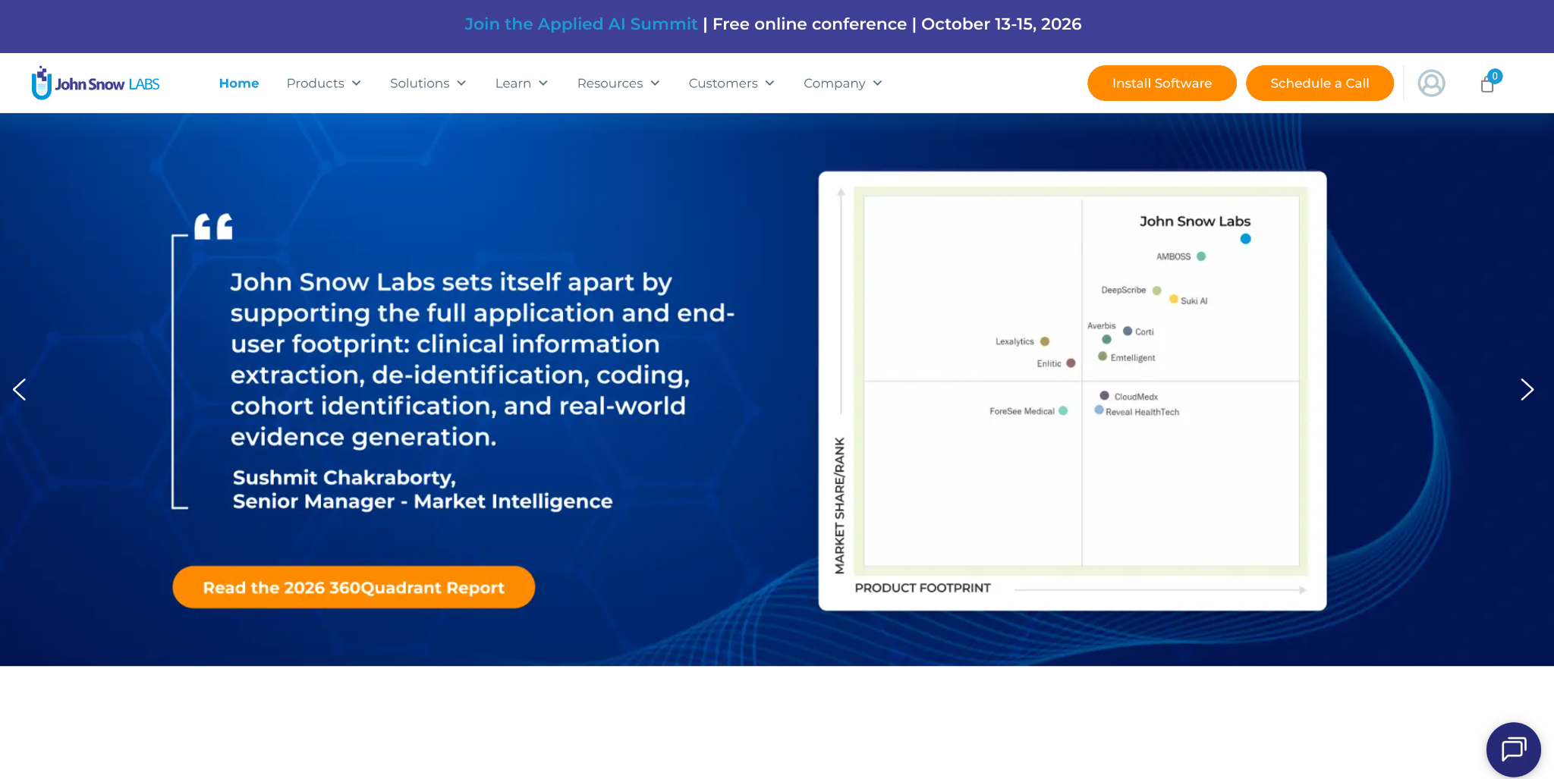The image size is (1554, 779).
Task: Click the Sushmit Chakraborty name text
Action: coord(344,477)
